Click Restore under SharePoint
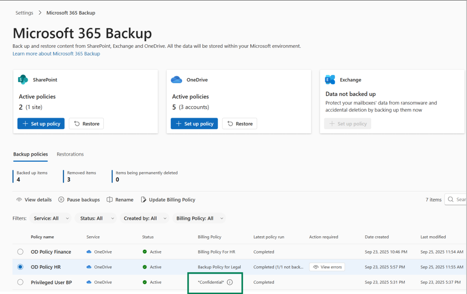Screen dimensions: 467x294 click(x=87, y=124)
